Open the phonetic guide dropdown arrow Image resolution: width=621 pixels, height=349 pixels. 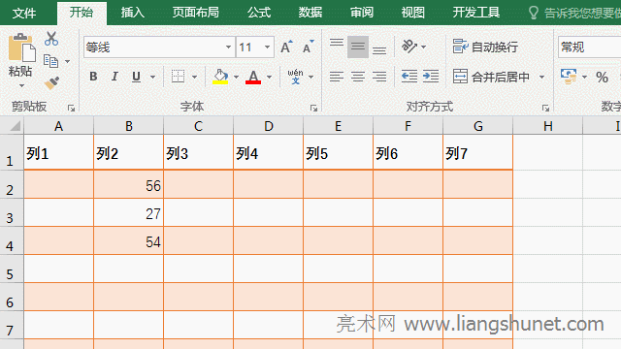tap(310, 77)
